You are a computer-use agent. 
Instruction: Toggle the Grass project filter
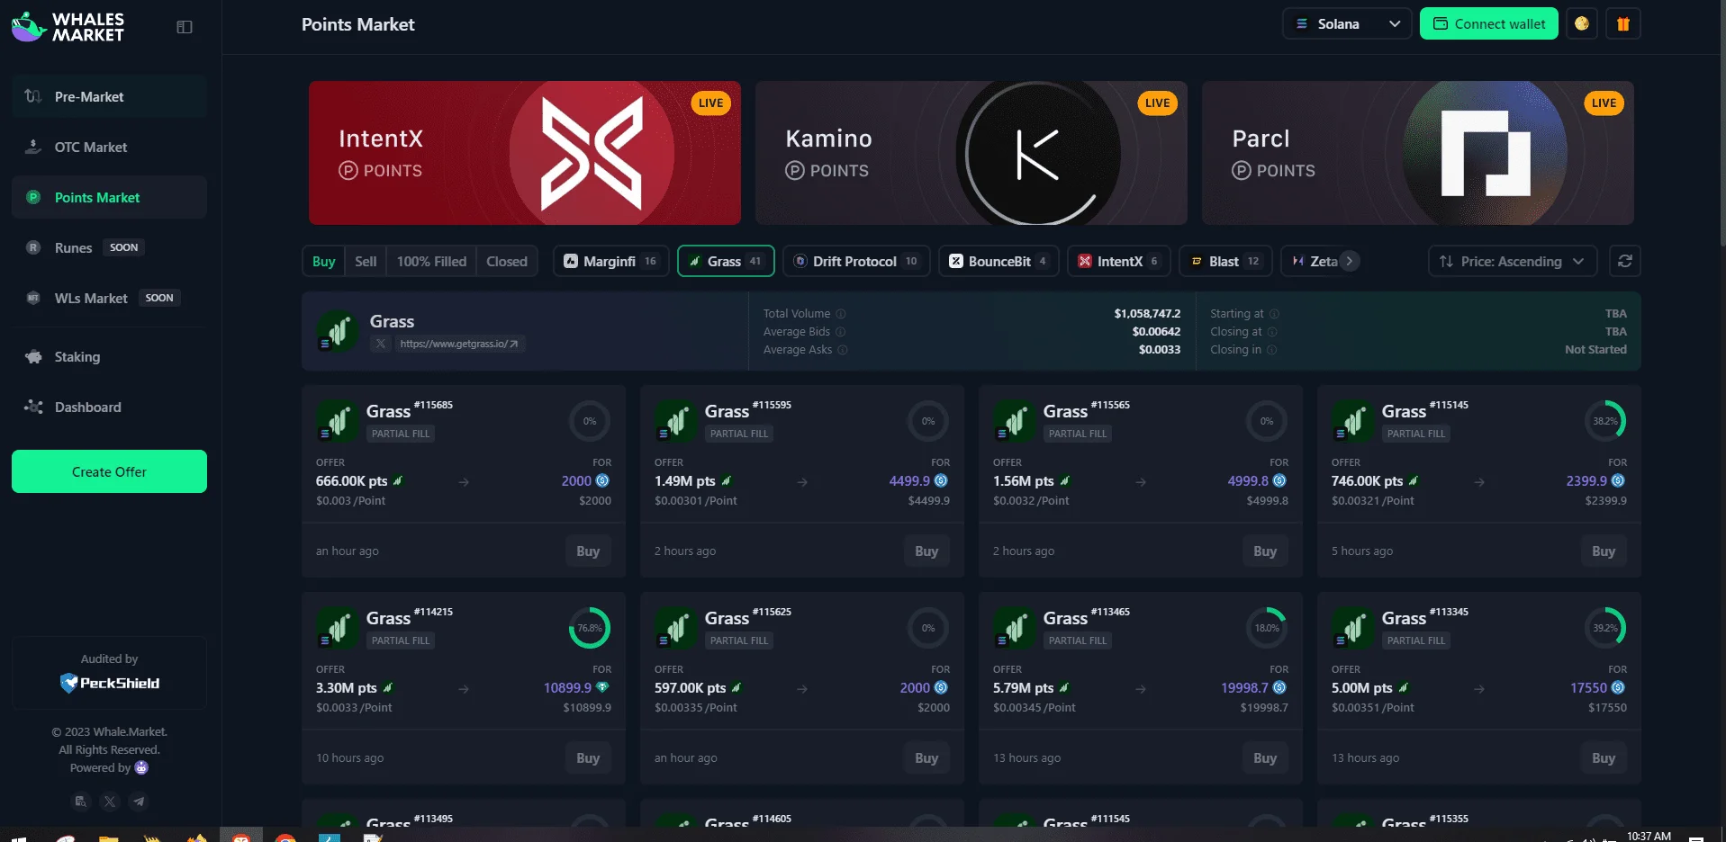click(x=726, y=261)
